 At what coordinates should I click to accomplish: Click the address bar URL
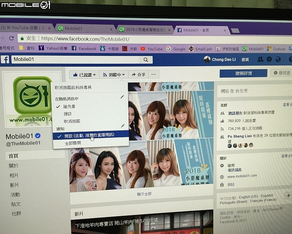pyautogui.click(x=85, y=39)
